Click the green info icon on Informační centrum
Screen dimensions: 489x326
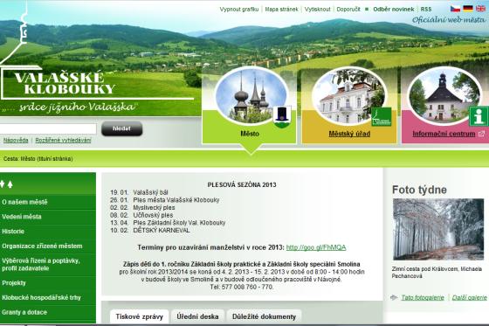(479, 116)
